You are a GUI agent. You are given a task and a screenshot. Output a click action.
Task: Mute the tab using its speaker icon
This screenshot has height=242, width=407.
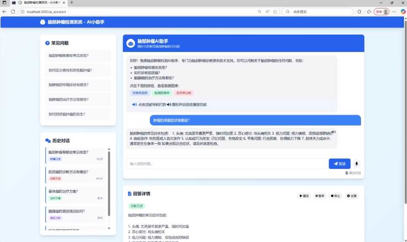[20, 3]
